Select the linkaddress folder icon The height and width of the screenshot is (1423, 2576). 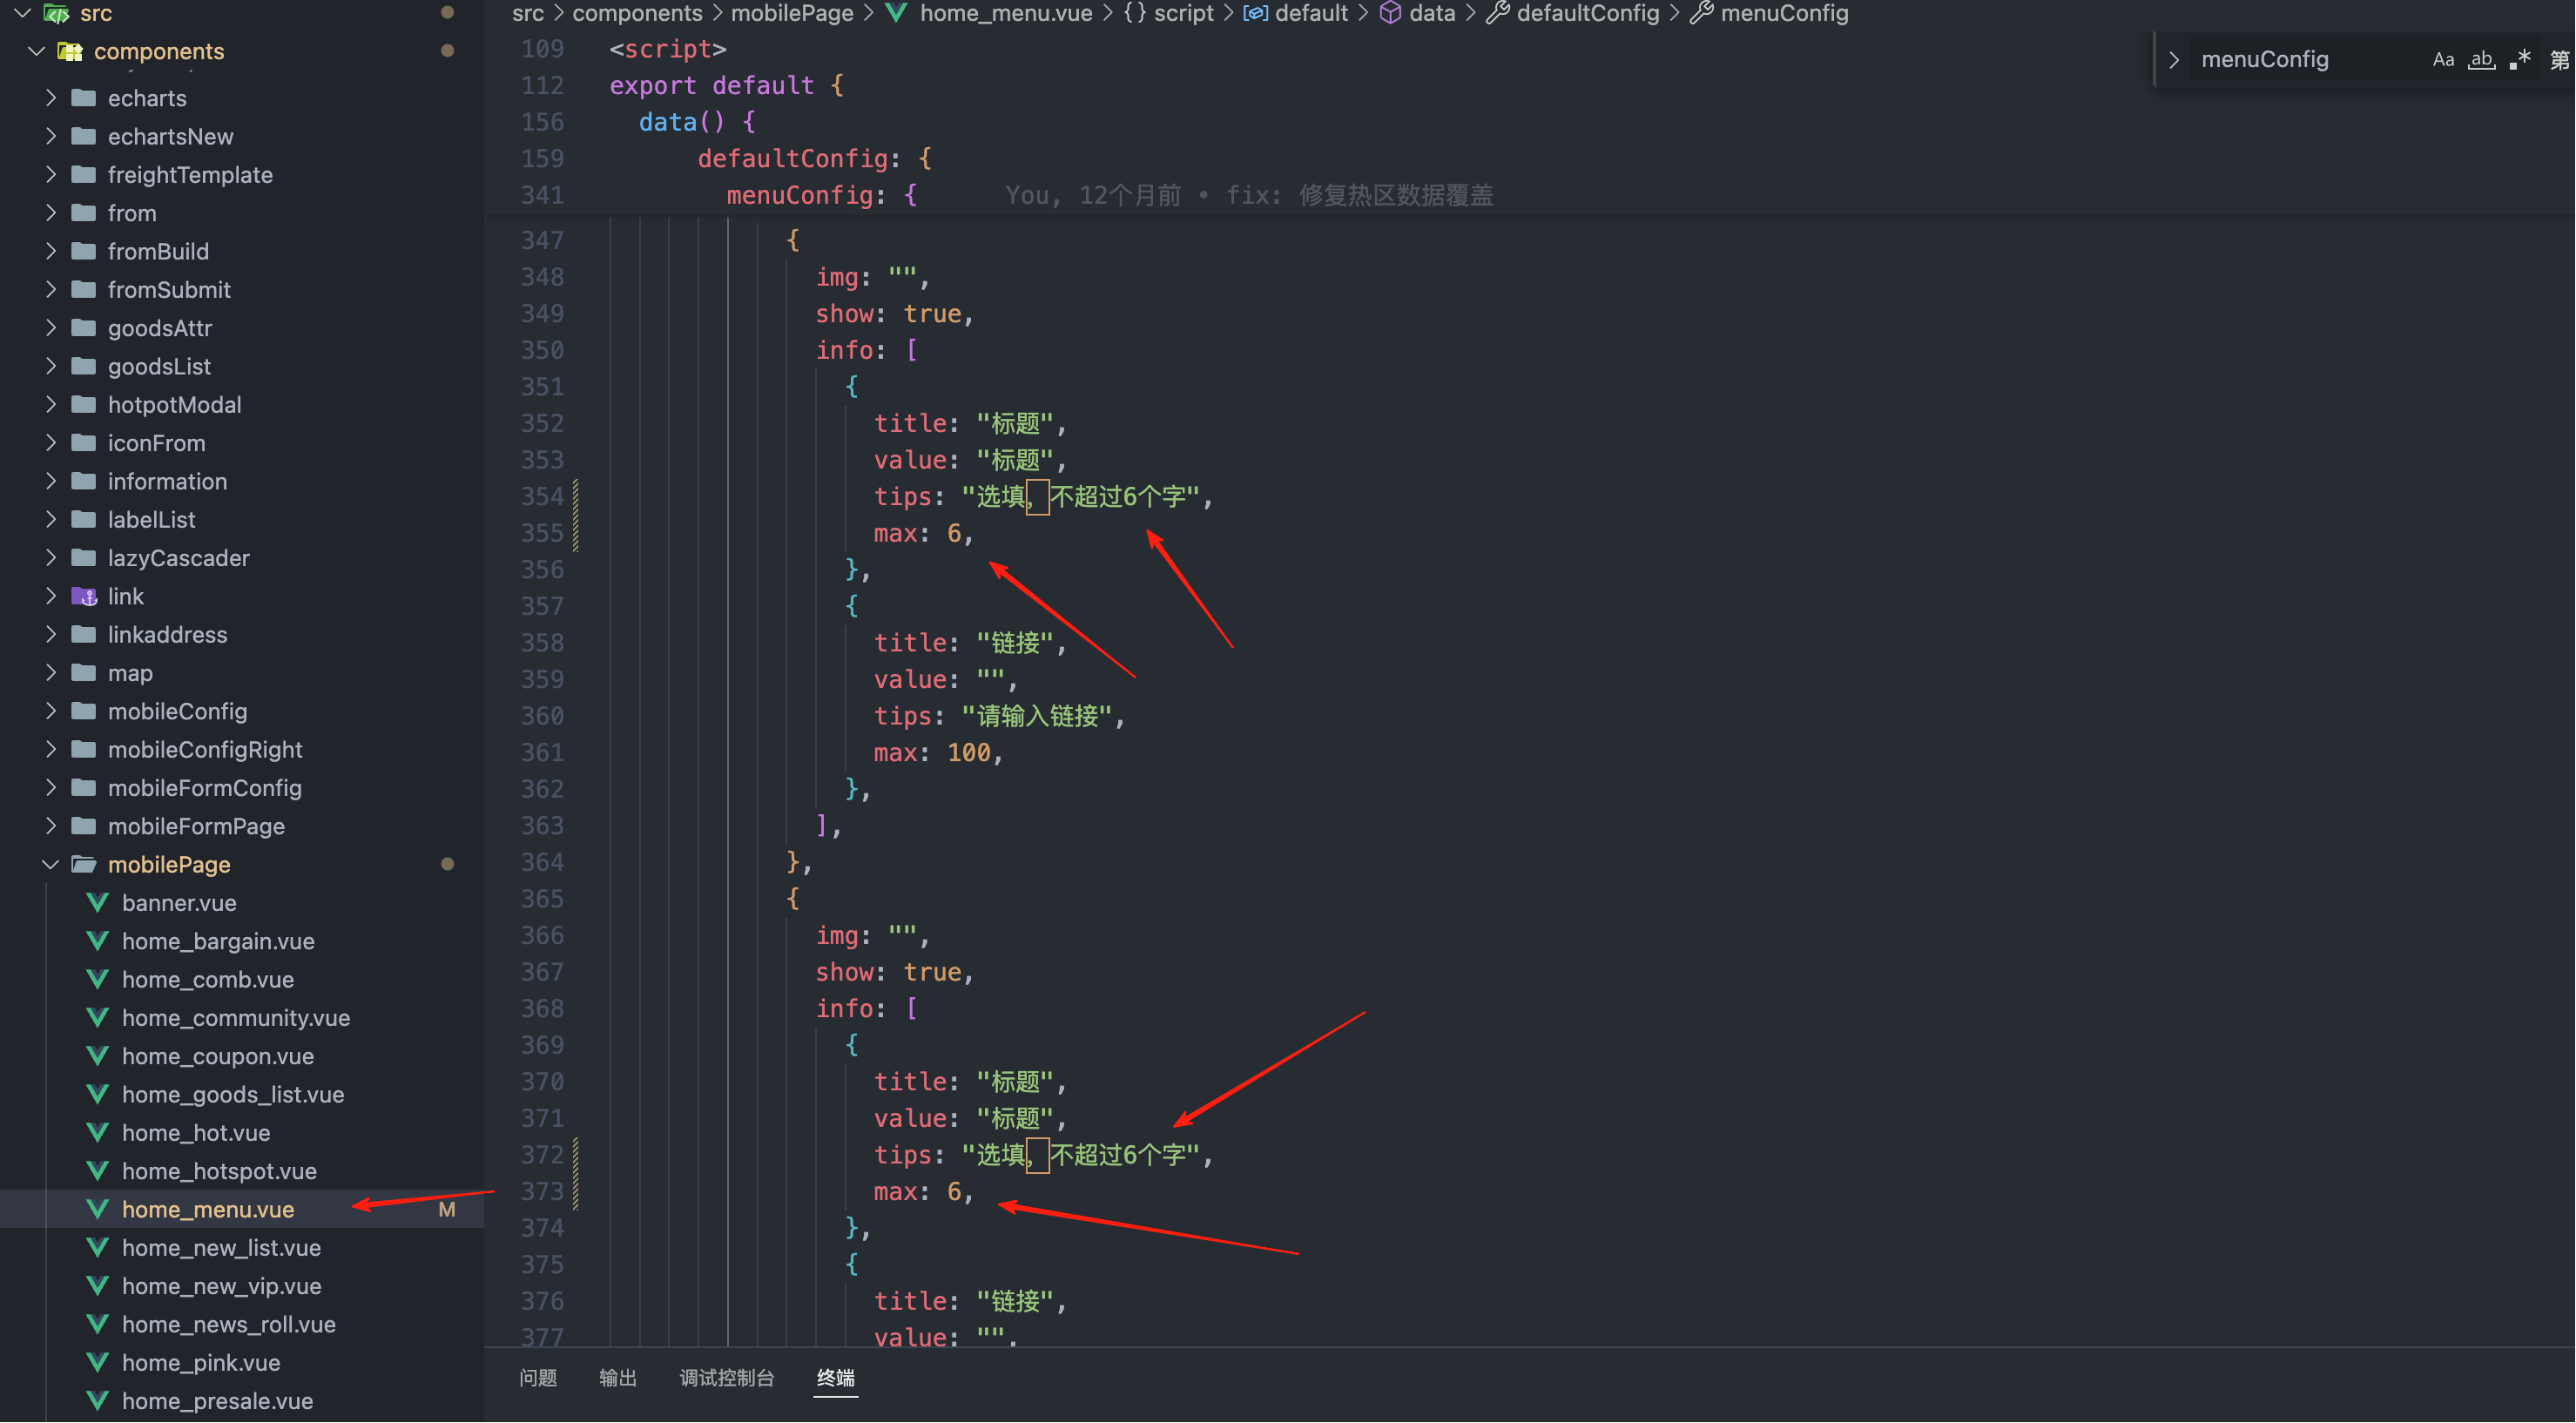pos(84,635)
